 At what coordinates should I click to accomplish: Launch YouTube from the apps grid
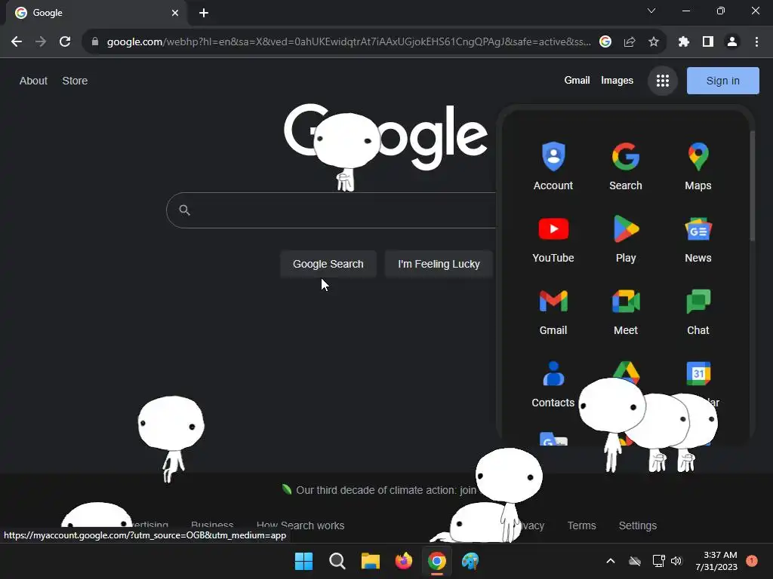pos(553,239)
